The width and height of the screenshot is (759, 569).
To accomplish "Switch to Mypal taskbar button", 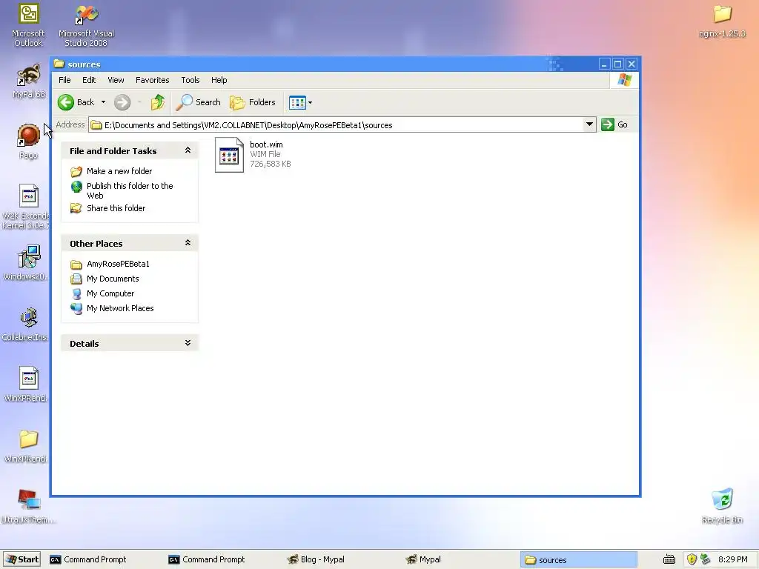I will pos(460,559).
